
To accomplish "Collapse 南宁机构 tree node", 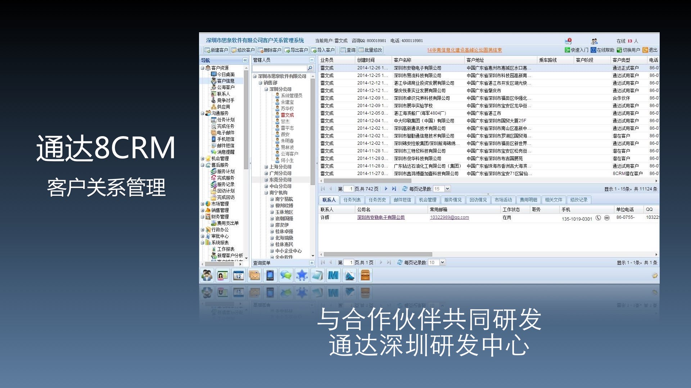I will pos(266,193).
